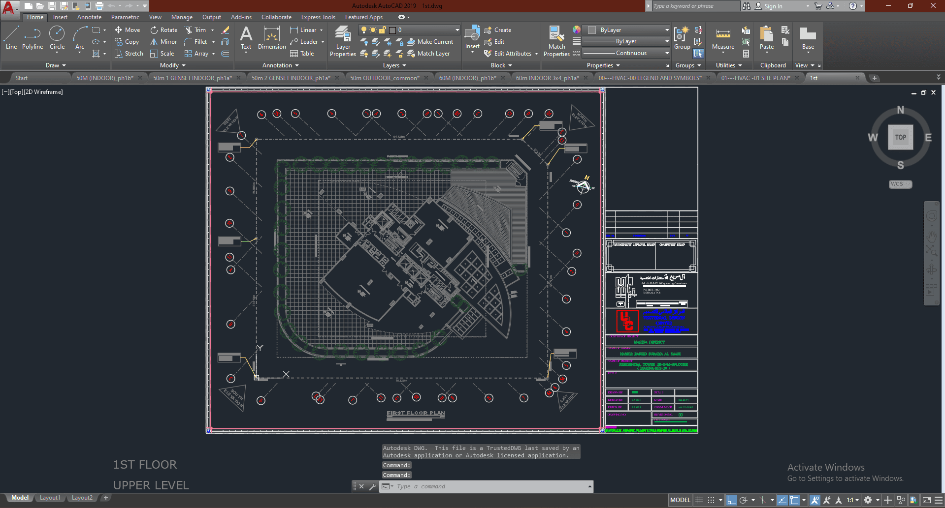Toggle ortho mode in status bar

pyautogui.click(x=732, y=500)
